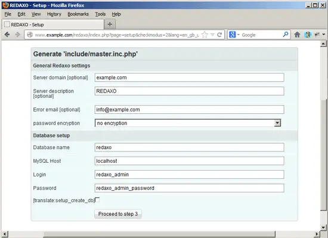Screen dimensions: 328x238
Task: Go to the home page icon
Action: [297, 35]
